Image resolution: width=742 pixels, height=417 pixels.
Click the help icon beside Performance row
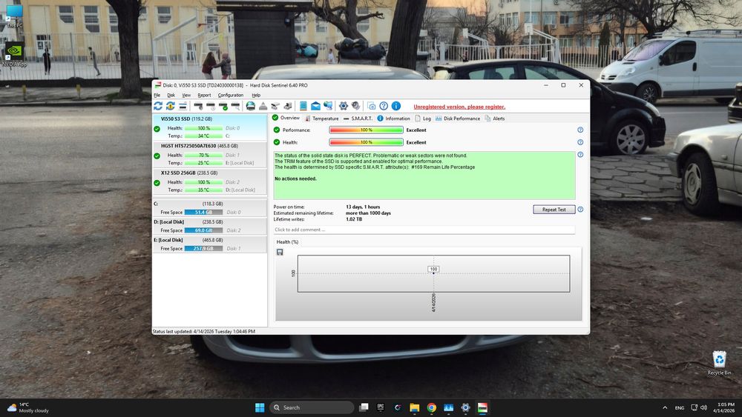(580, 130)
